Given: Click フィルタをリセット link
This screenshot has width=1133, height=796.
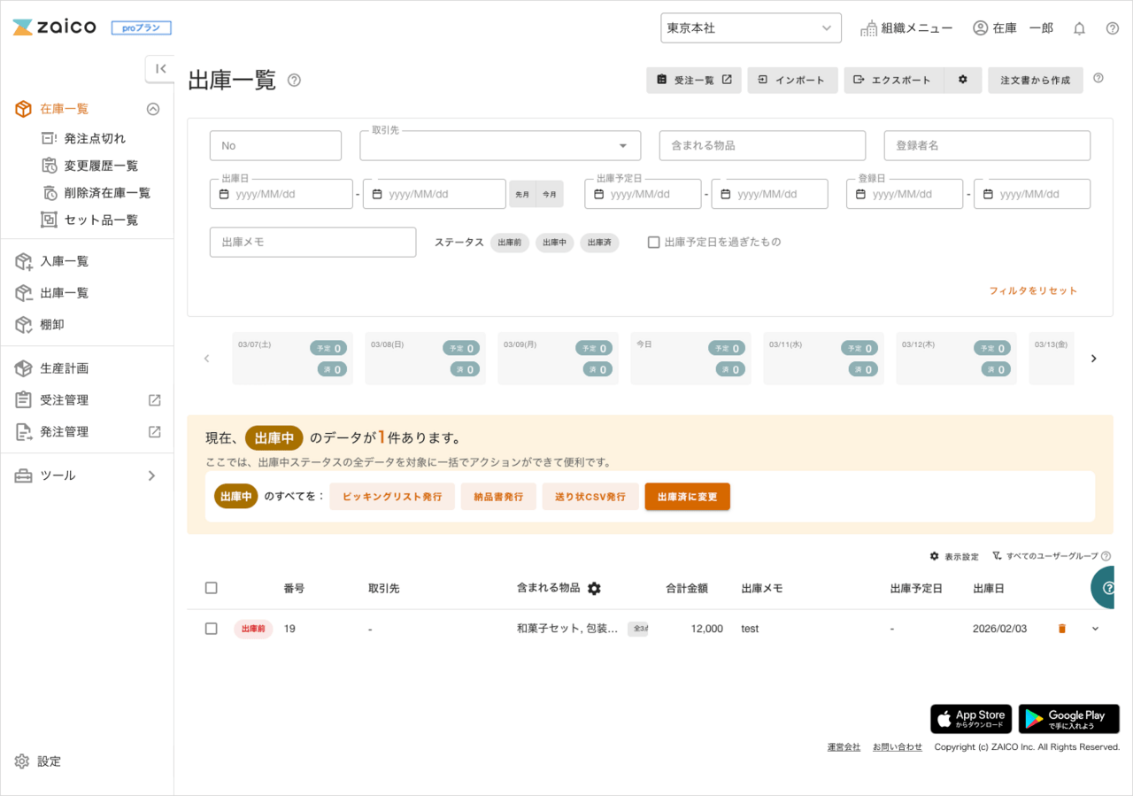Looking at the screenshot, I should pyautogui.click(x=1033, y=290).
